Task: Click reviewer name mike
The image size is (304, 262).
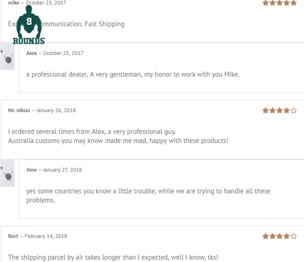Action: point(14,3)
